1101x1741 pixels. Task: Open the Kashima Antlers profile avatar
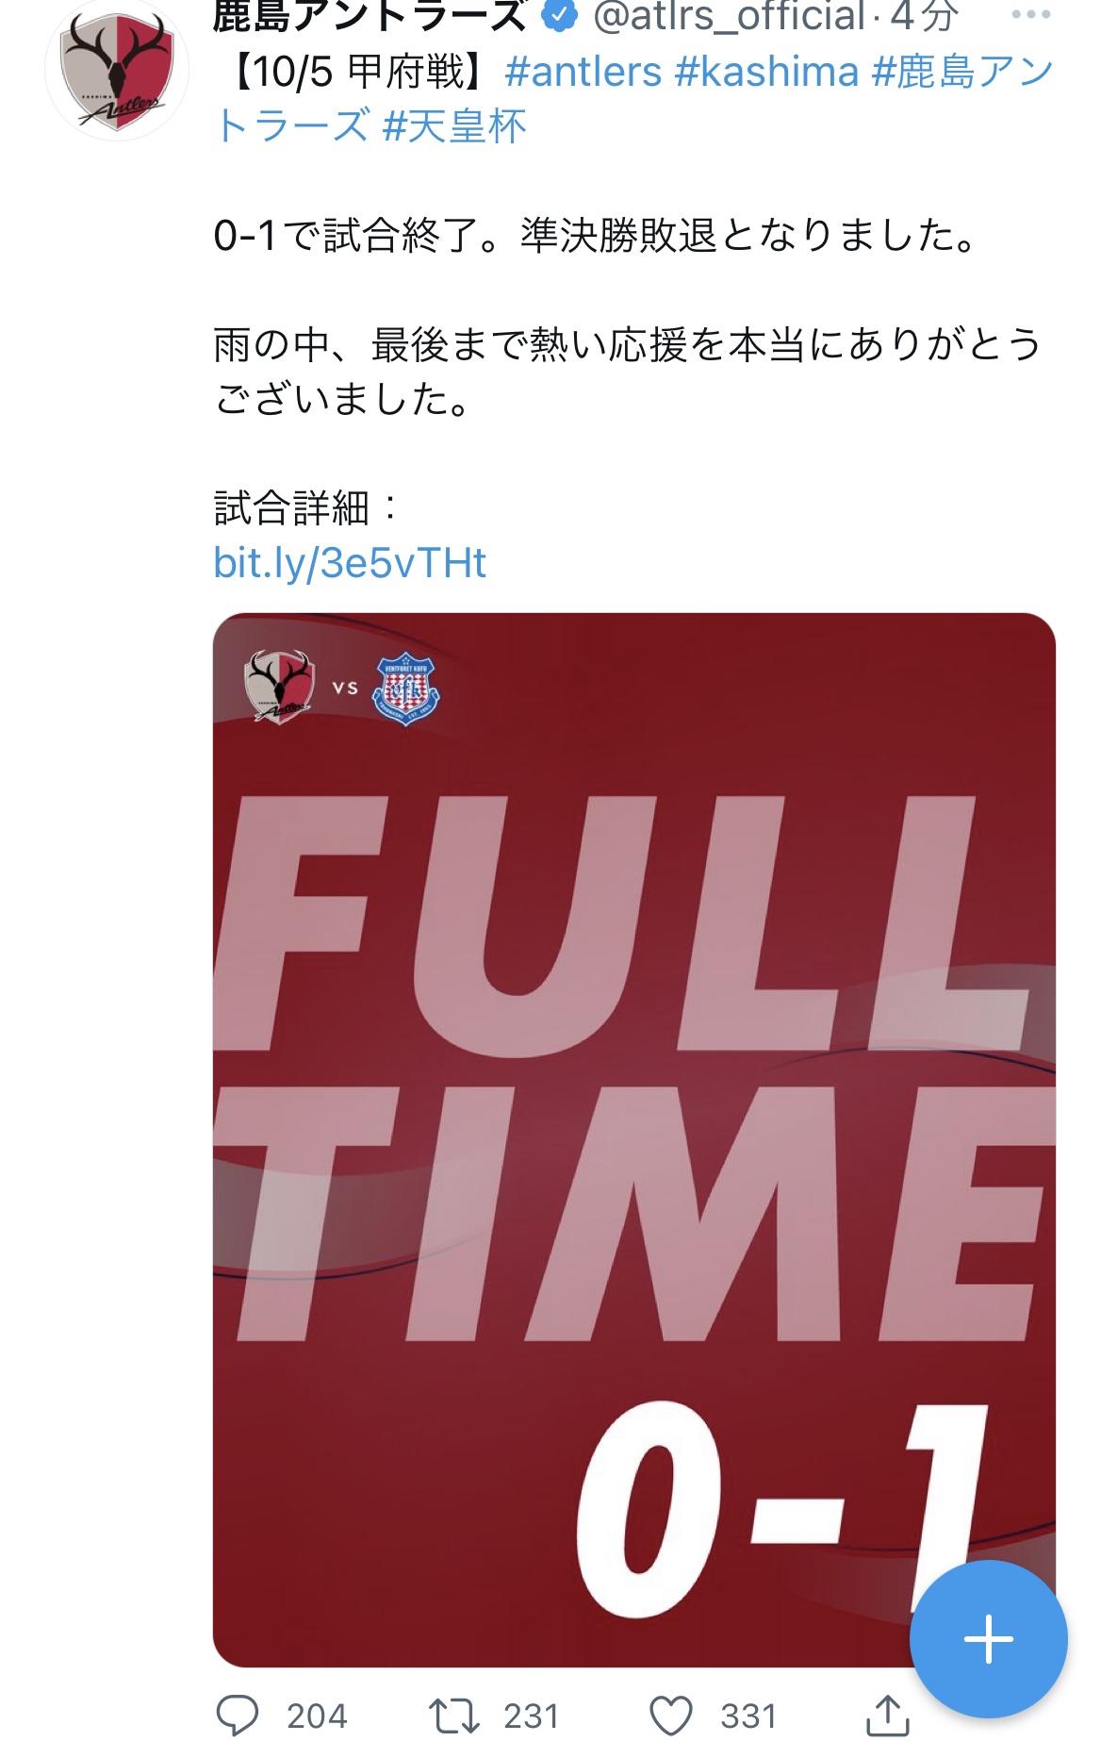tap(117, 72)
